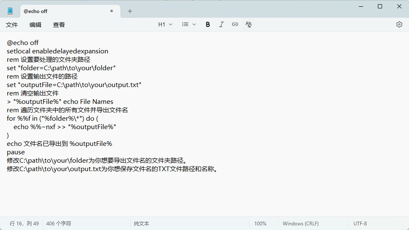Open the 编辑 (Edit) menu
The width and height of the screenshot is (409, 230).
pyautogui.click(x=35, y=25)
